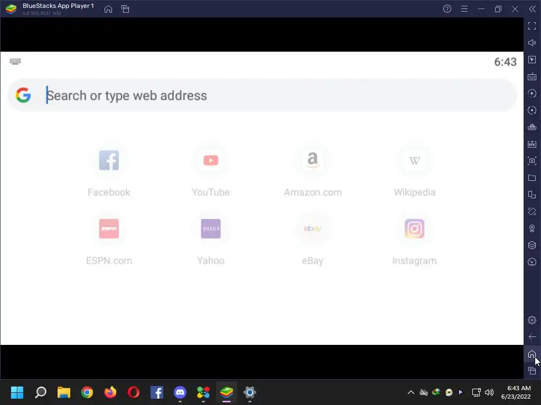The width and height of the screenshot is (541, 405).
Task: Click the taskbar speaker volume icon
Action: click(x=489, y=392)
